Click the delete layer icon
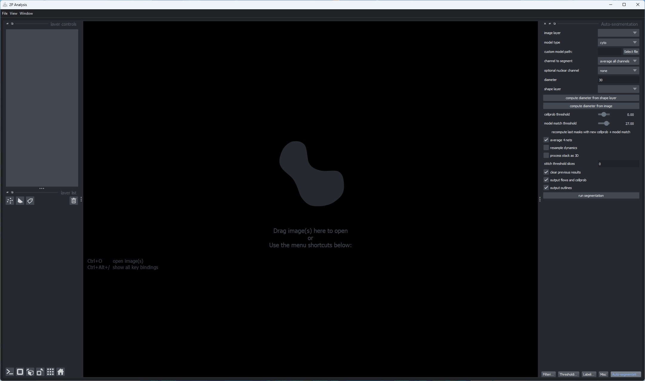645x381 pixels. (x=73, y=200)
